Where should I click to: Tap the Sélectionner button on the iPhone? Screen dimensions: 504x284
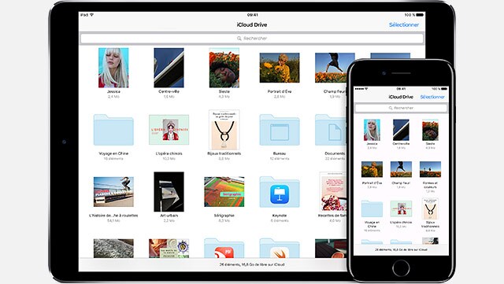point(432,97)
